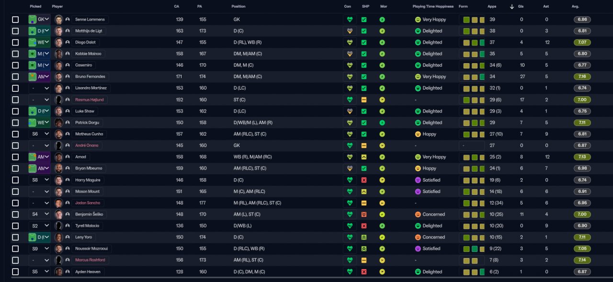Check the box for Matheus Cunha

[x=15, y=135]
